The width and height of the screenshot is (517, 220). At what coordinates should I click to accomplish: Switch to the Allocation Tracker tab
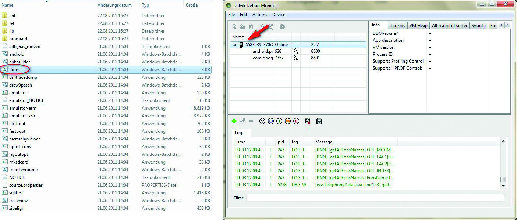tap(450, 25)
